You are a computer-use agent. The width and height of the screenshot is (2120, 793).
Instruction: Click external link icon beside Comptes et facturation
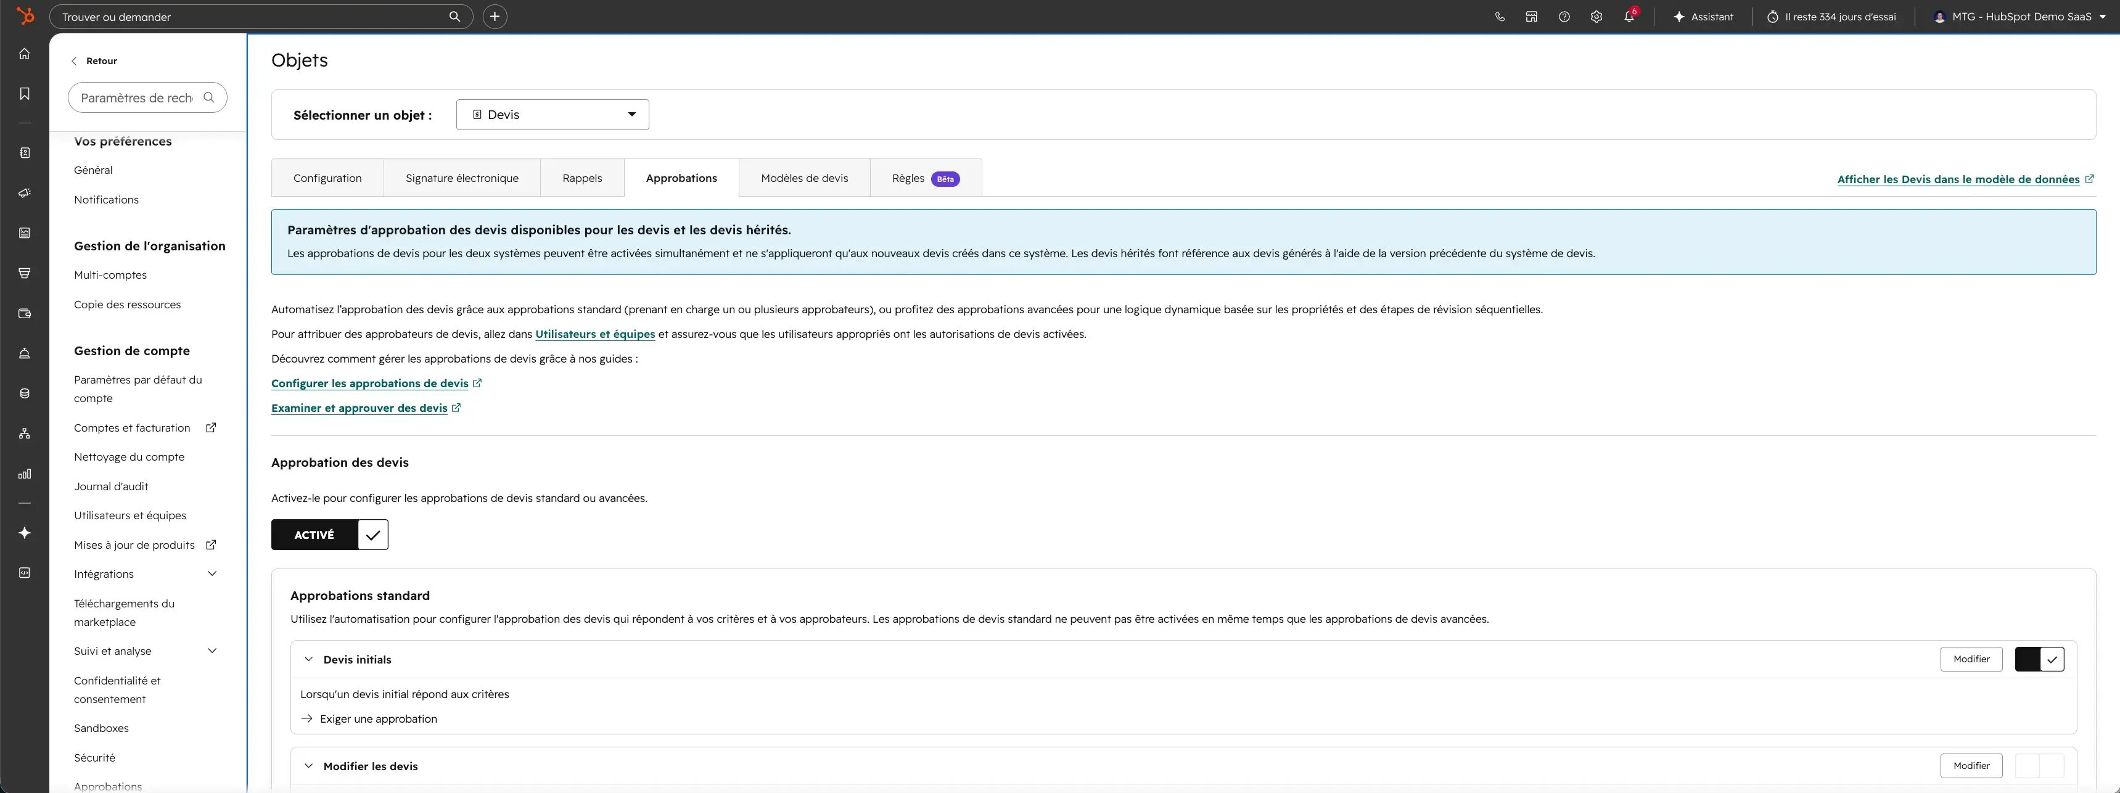[211, 428]
